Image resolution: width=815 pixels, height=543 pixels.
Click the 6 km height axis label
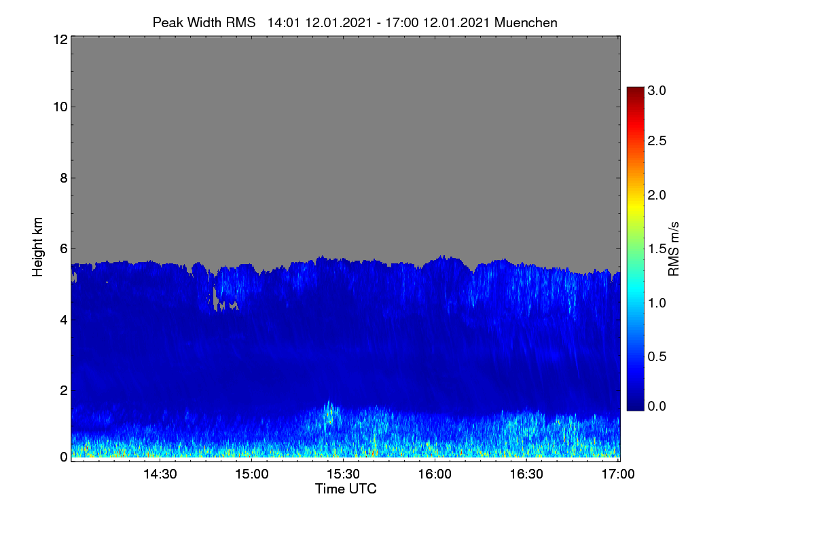coord(63,248)
